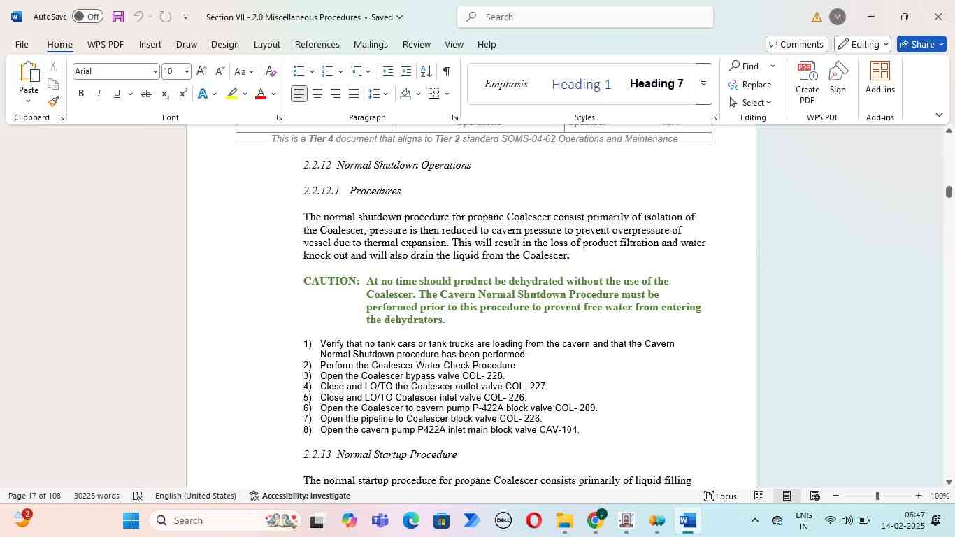This screenshot has height=537, width=955.
Task: Click the Create PDF icon
Action: pyautogui.click(x=807, y=83)
